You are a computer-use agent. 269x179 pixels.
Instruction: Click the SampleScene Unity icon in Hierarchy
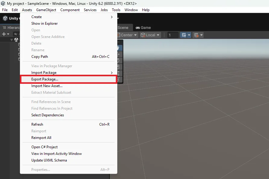coord(16,40)
